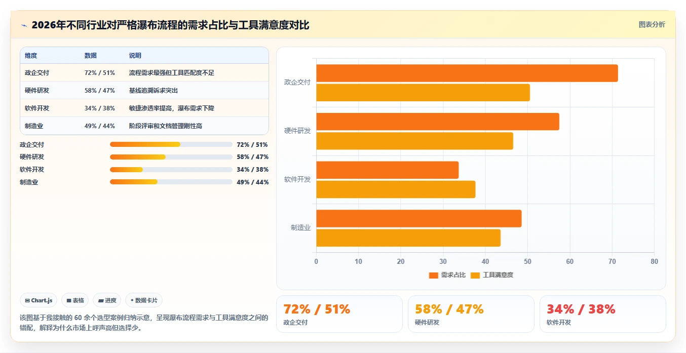This screenshot has width=686, height=353.
Task: Click 政企交付 cell in the table
Action: coord(37,73)
